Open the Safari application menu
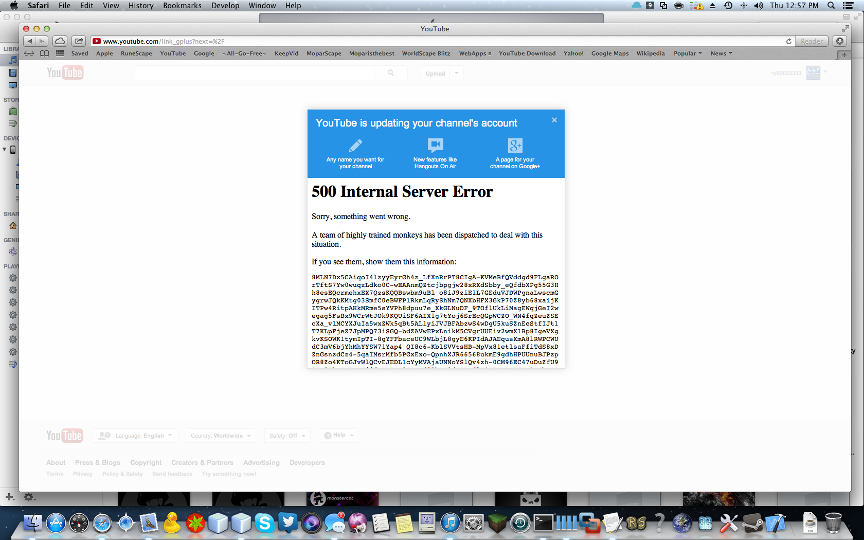This screenshot has width=864, height=540. [x=39, y=6]
